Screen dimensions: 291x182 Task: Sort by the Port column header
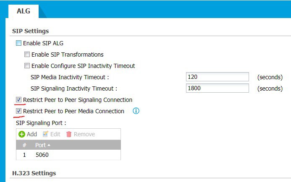[41, 145]
